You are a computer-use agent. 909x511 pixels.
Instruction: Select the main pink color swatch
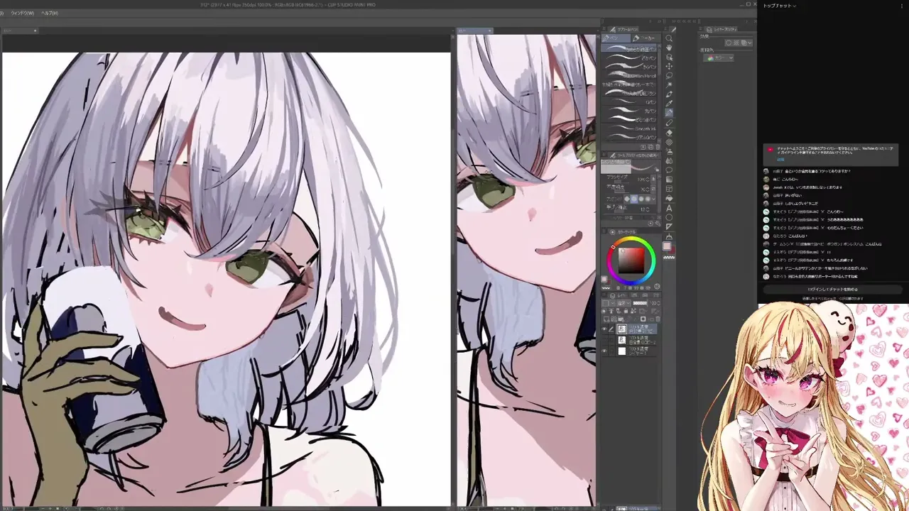click(x=667, y=246)
